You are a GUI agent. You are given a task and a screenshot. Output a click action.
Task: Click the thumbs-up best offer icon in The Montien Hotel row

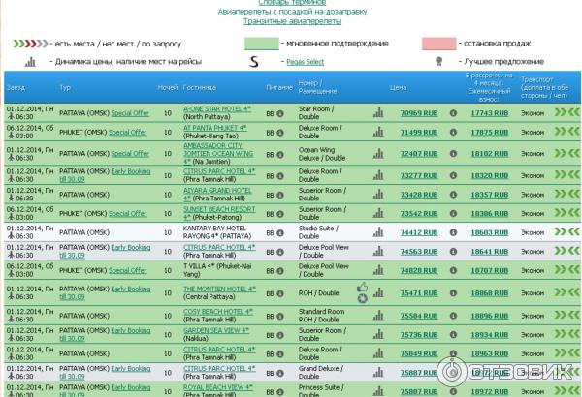[362, 287]
